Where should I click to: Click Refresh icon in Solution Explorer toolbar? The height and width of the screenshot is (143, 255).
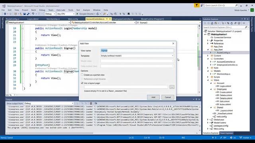click(x=232, y=23)
